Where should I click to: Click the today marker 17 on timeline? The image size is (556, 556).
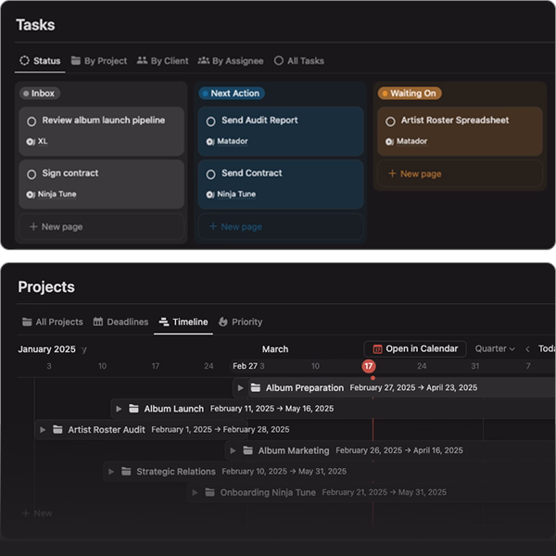369,366
